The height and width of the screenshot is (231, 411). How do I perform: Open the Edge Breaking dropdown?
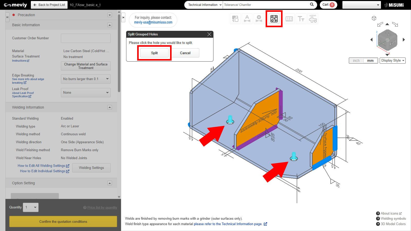(x=86, y=79)
